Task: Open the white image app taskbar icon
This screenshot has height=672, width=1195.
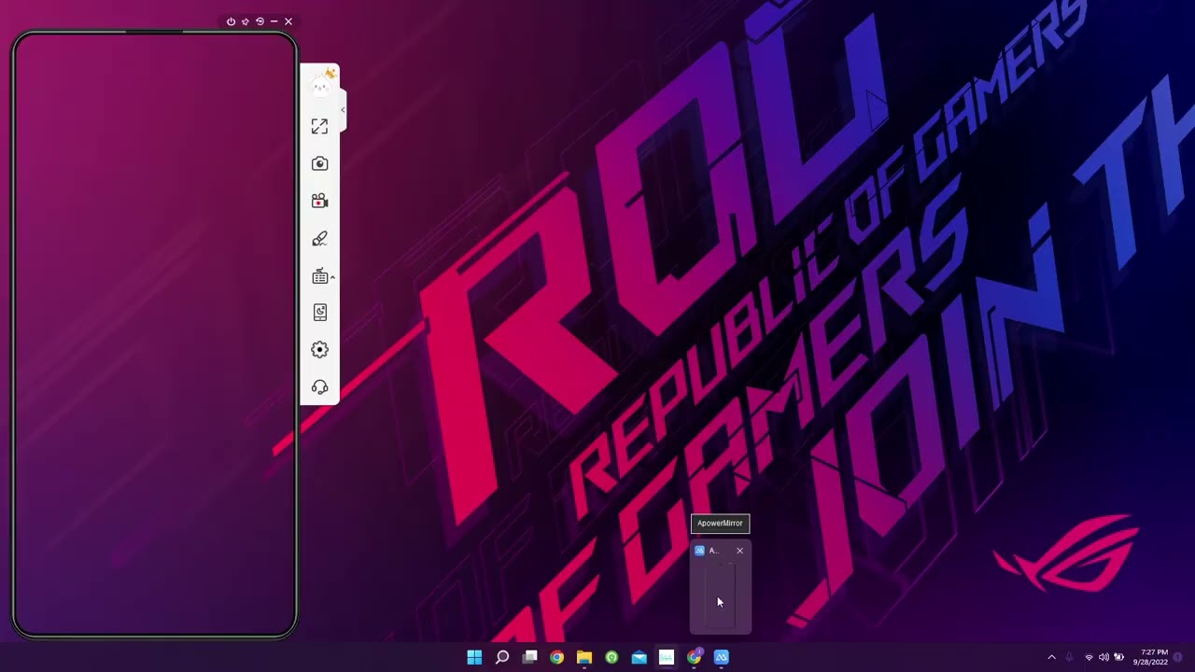Action: click(x=667, y=657)
